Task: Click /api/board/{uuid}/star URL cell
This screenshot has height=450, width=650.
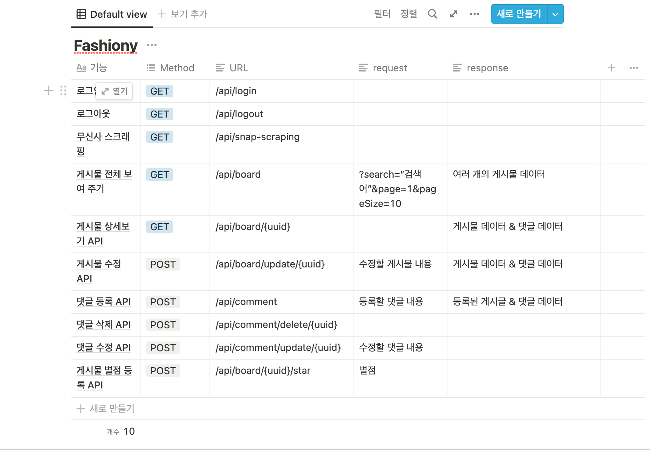Action: point(281,378)
